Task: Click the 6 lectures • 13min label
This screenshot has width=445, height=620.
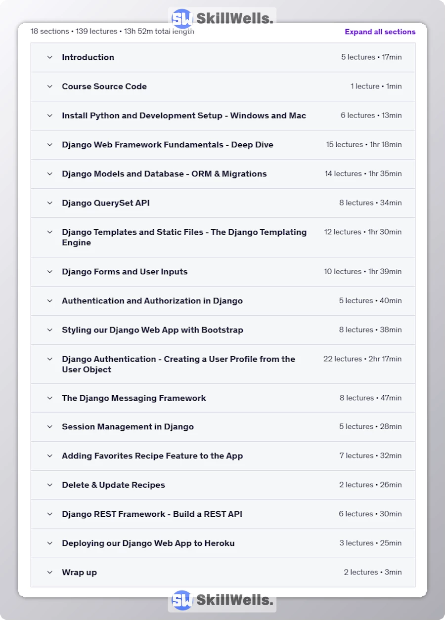Action: click(x=371, y=116)
